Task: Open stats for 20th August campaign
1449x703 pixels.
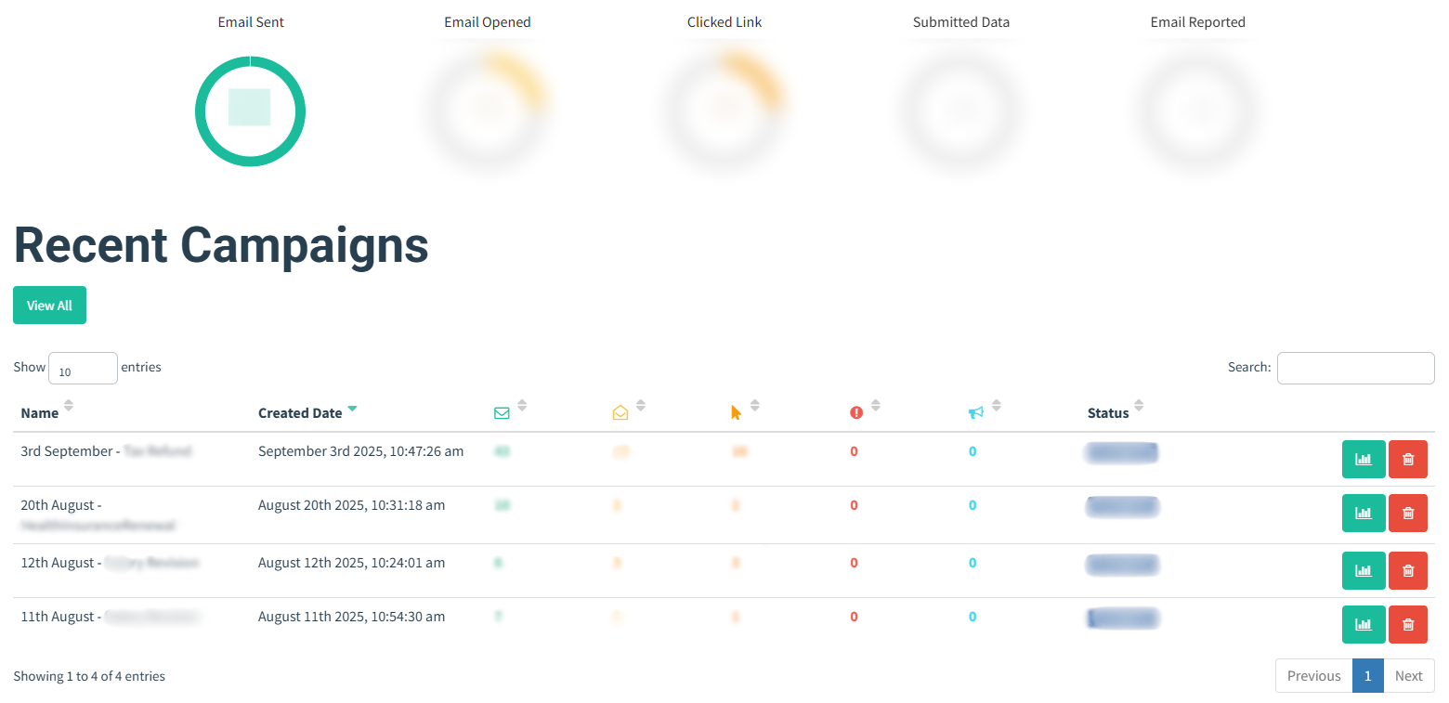Action: tap(1363, 514)
